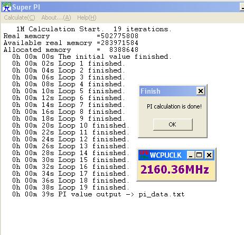Open the About...(A) menu
Viewport: 244px width, 235px height.
point(56,17)
